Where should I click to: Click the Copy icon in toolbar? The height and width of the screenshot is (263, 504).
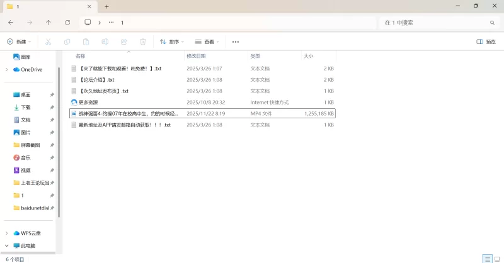(x=67, y=42)
